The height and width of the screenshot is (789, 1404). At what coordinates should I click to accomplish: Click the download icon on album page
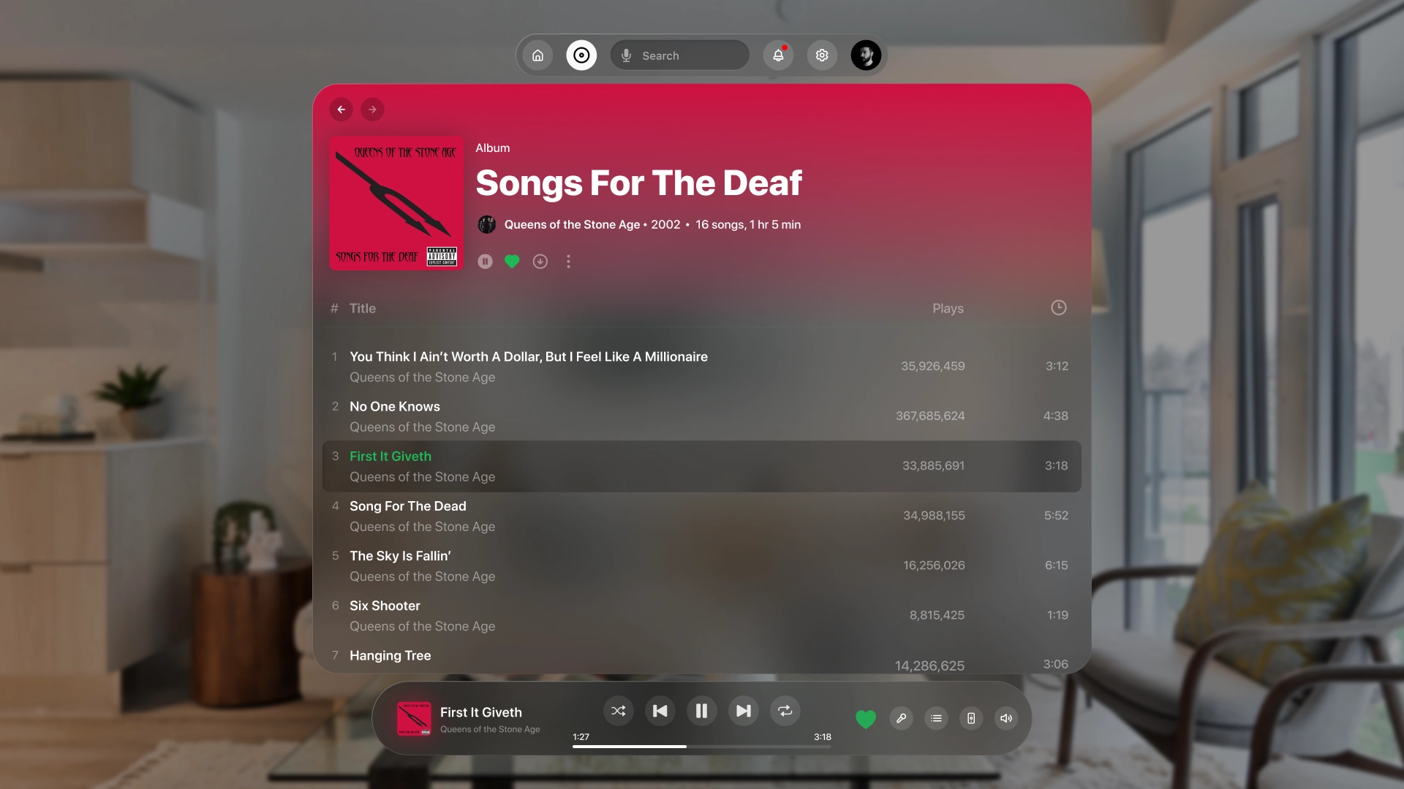click(x=540, y=262)
